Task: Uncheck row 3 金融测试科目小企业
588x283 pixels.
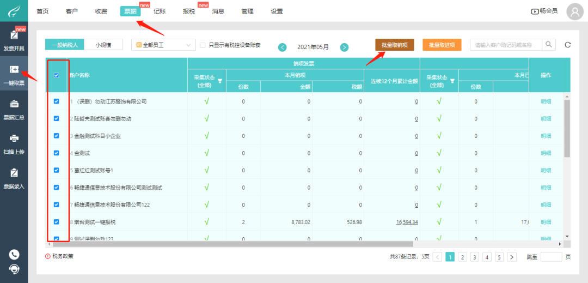Action: [x=57, y=135]
